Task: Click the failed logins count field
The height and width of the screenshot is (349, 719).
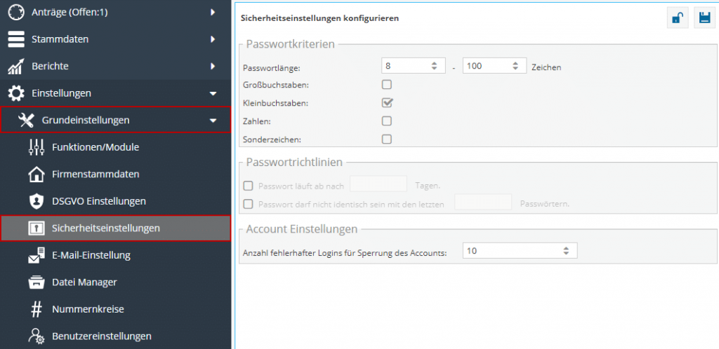Action: pos(513,251)
